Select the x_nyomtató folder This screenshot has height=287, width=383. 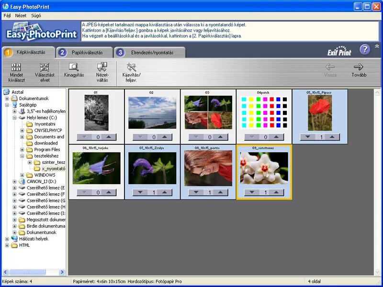click(54, 169)
